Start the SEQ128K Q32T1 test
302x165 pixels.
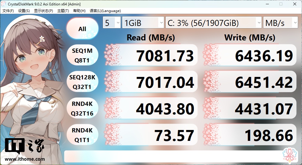tap(82, 82)
